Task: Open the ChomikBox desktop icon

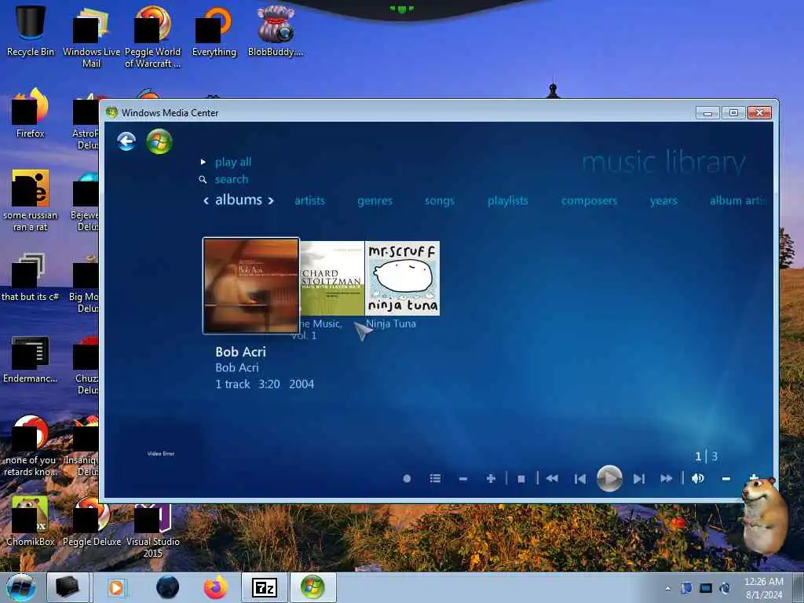Action: pyautogui.click(x=31, y=521)
